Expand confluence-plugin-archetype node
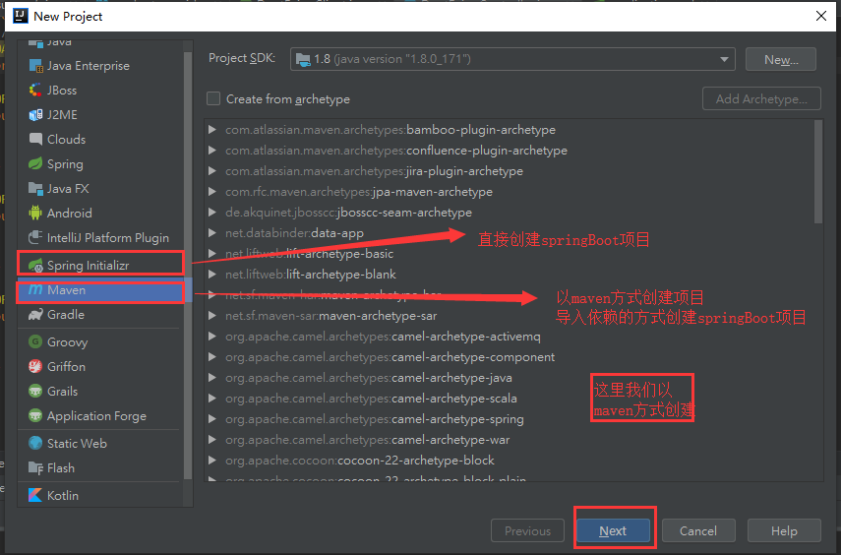 pos(212,151)
